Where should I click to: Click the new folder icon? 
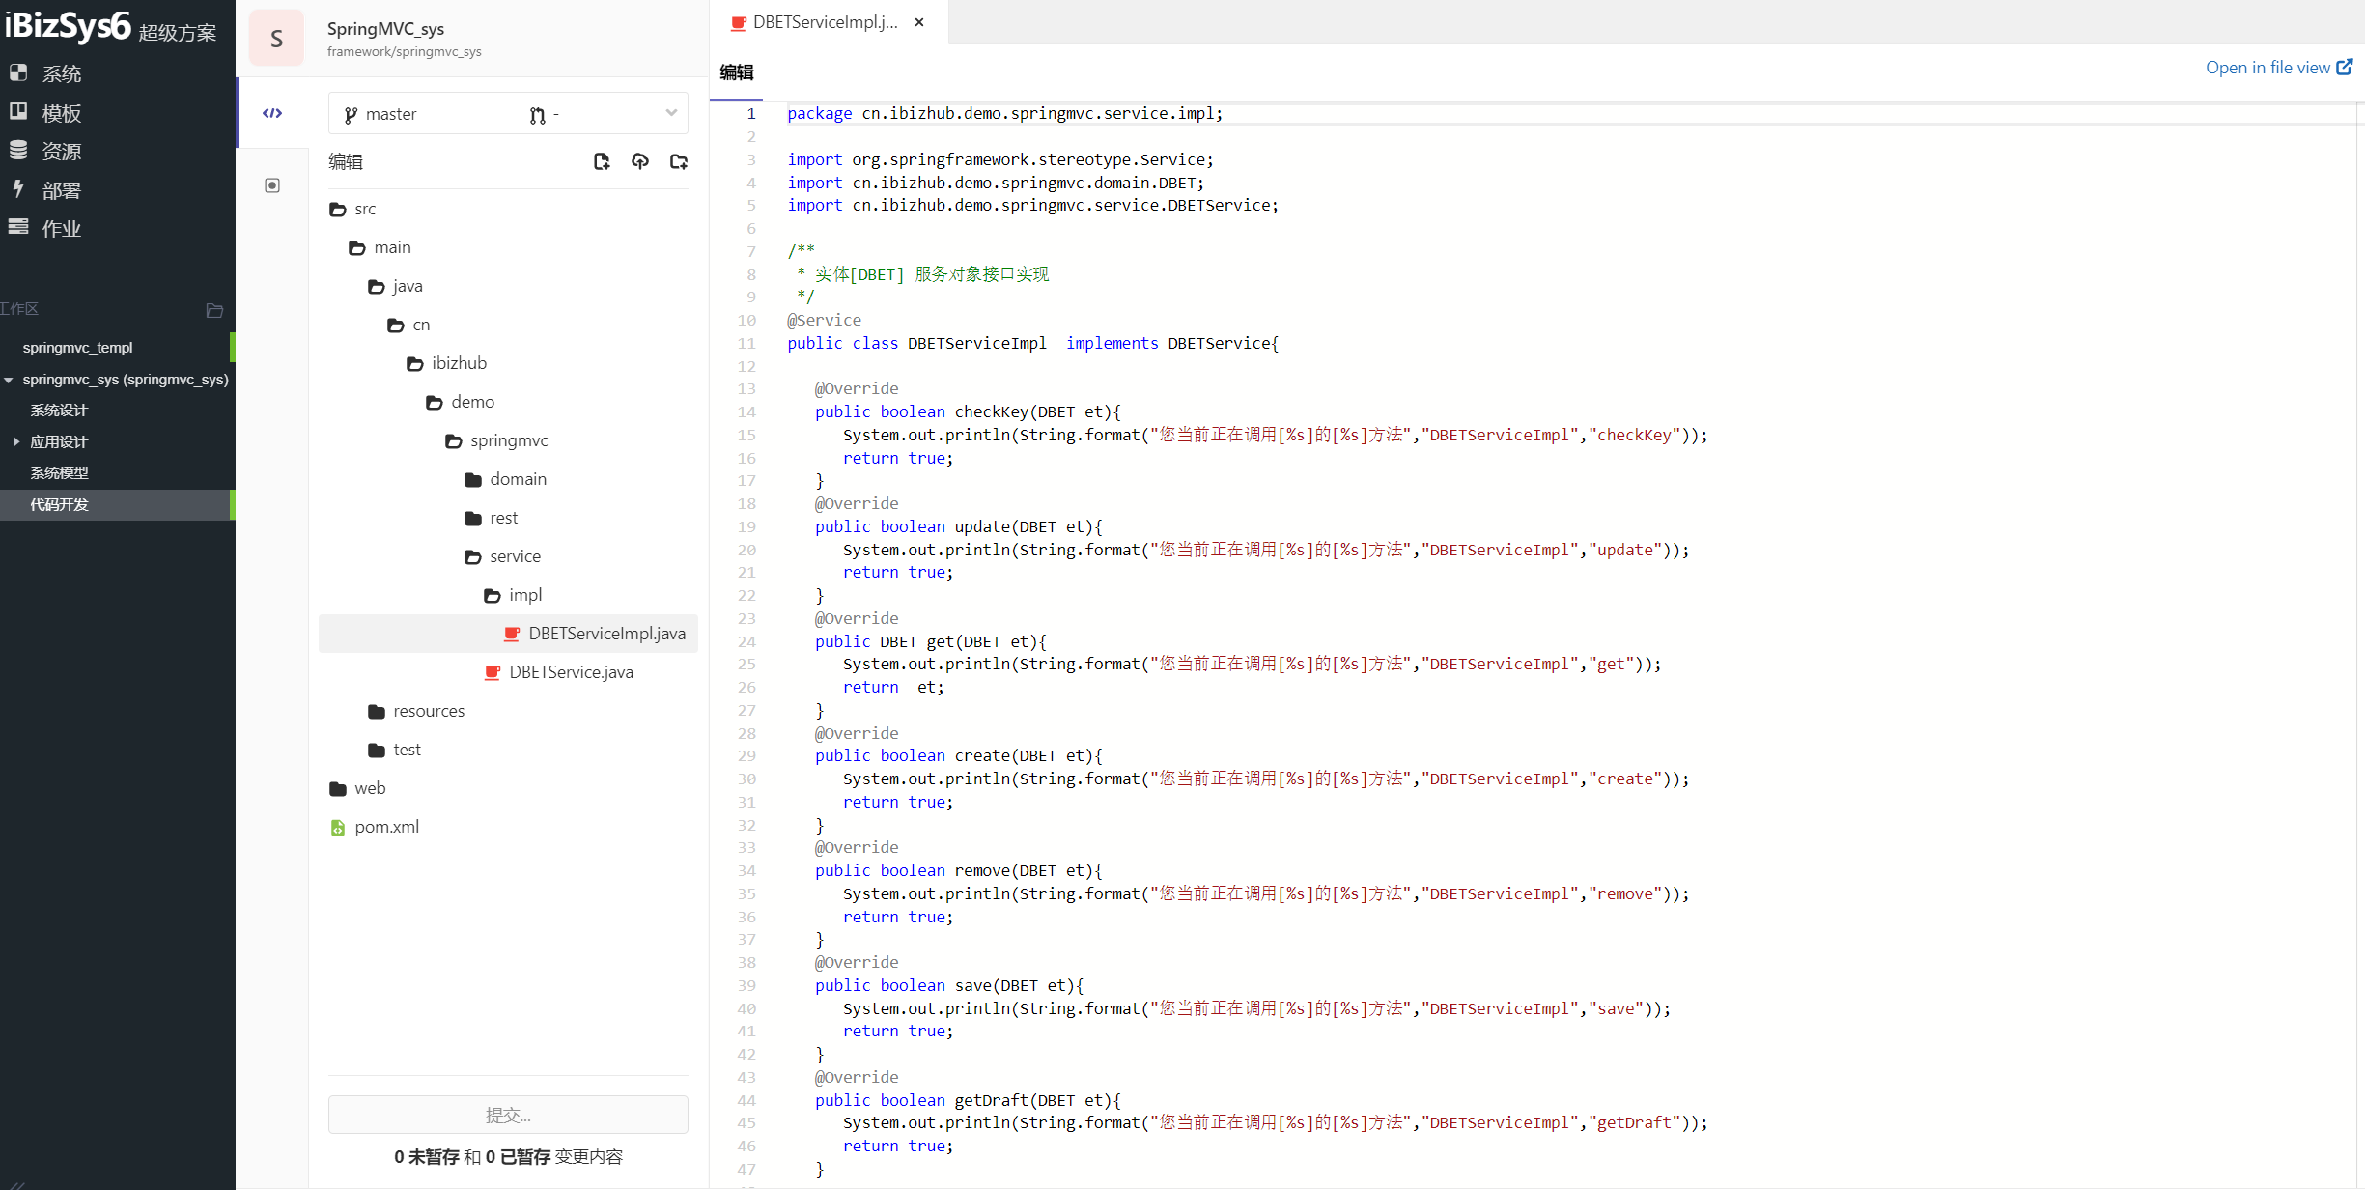(679, 161)
